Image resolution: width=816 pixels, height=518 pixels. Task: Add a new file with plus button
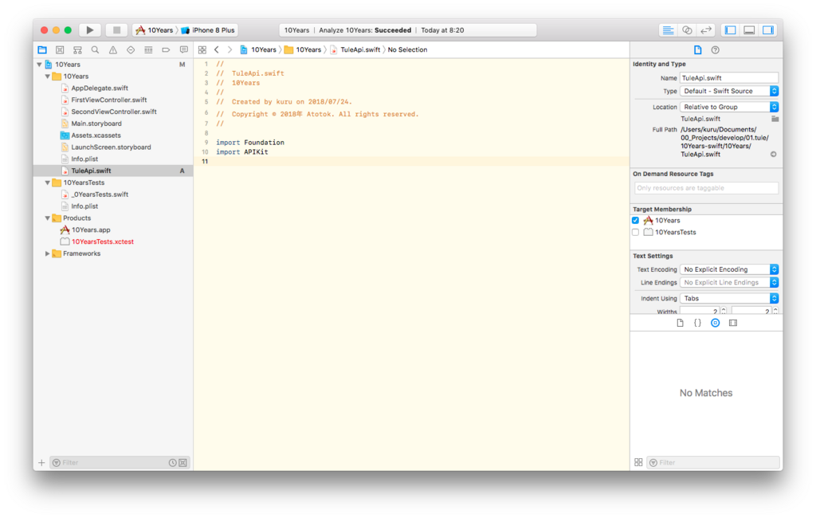pos(41,462)
